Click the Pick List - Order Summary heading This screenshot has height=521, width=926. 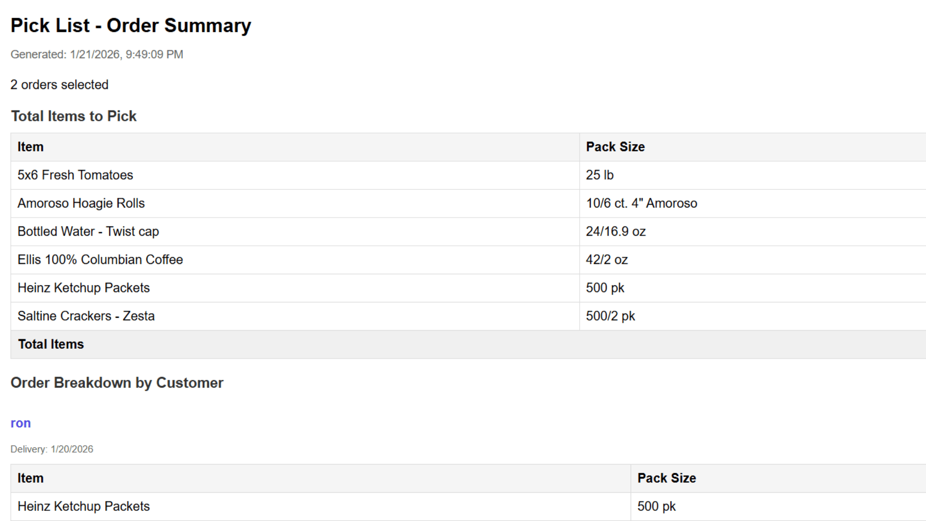point(131,25)
